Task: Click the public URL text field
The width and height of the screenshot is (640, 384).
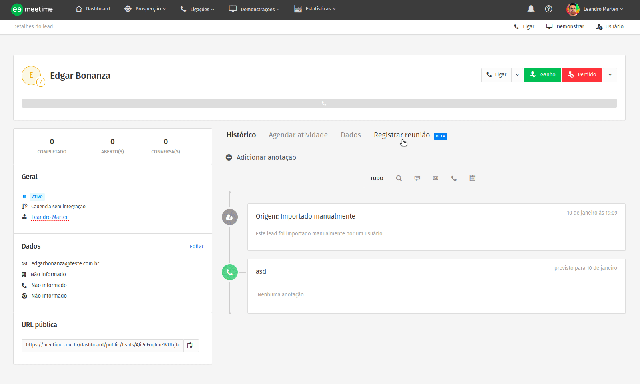Action: (102, 345)
